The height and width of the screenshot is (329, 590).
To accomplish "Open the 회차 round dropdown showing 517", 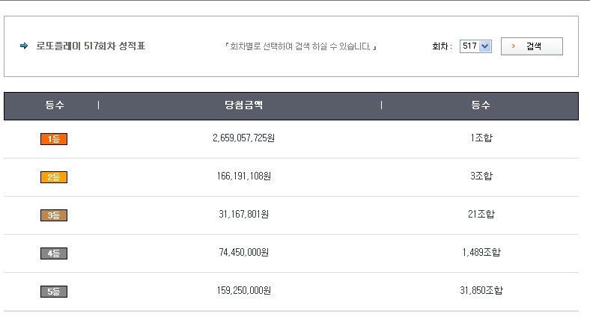I will coord(475,46).
